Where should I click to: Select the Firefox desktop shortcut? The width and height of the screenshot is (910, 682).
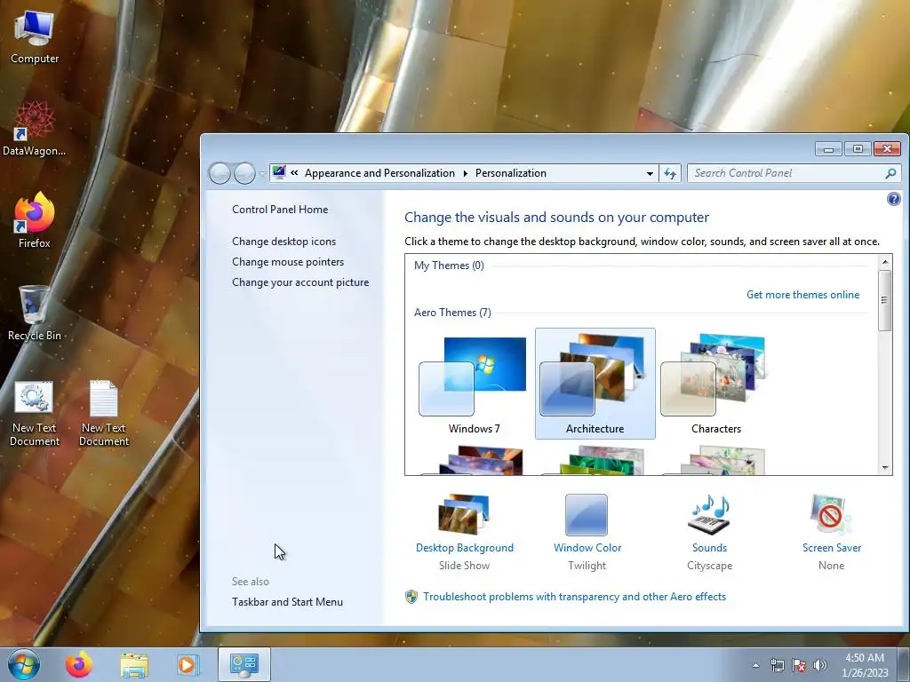point(35,220)
